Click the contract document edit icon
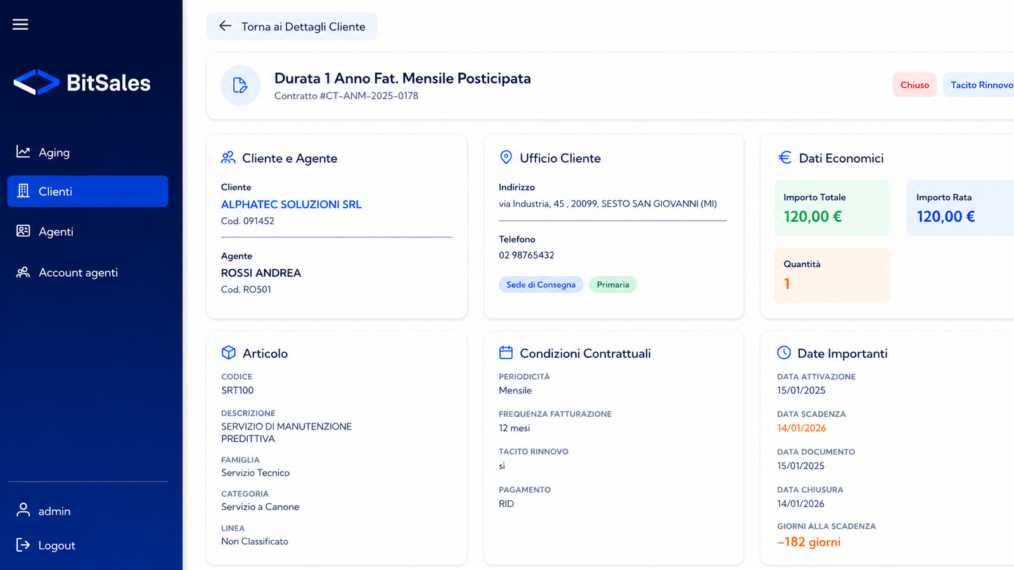 click(240, 85)
